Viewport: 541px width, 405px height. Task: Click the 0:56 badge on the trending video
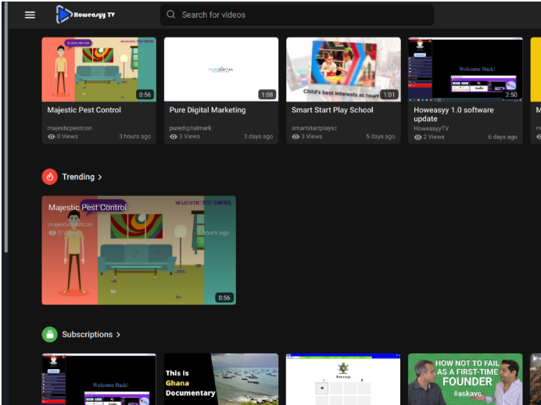coord(224,297)
